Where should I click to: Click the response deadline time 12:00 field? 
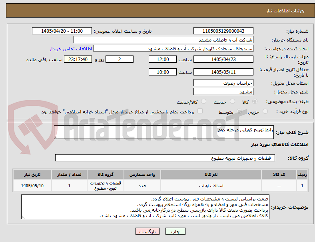163,60
